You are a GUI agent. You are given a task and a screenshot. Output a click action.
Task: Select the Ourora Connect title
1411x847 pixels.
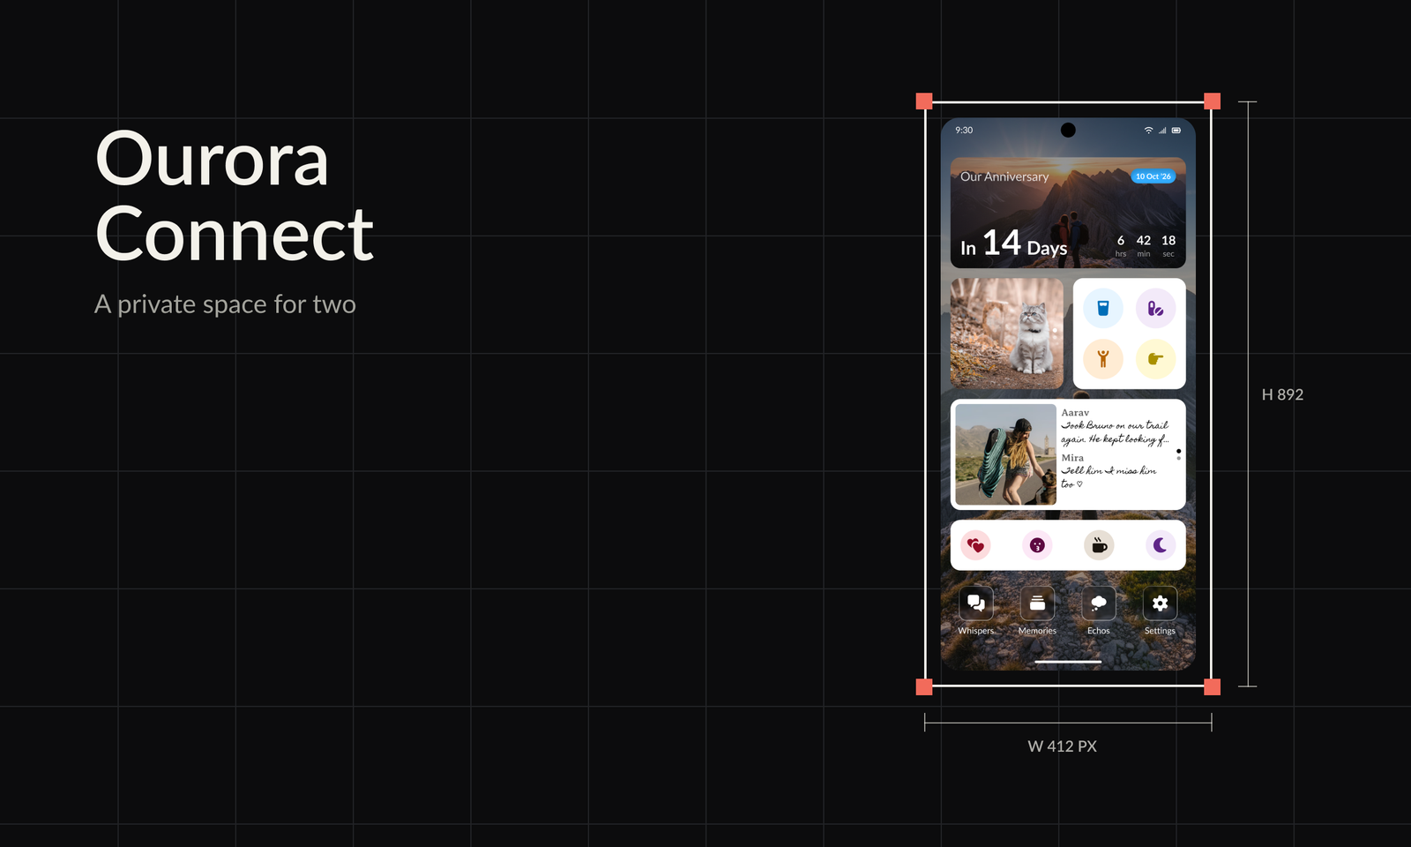click(x=234, y=196)
